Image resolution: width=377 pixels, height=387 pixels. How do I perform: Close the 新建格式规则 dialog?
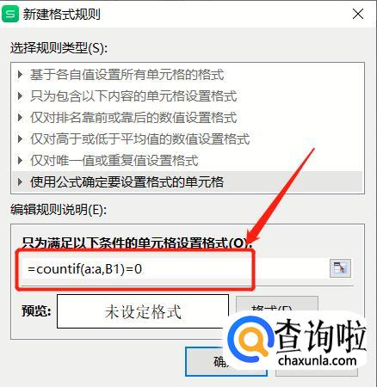[358, 14]
